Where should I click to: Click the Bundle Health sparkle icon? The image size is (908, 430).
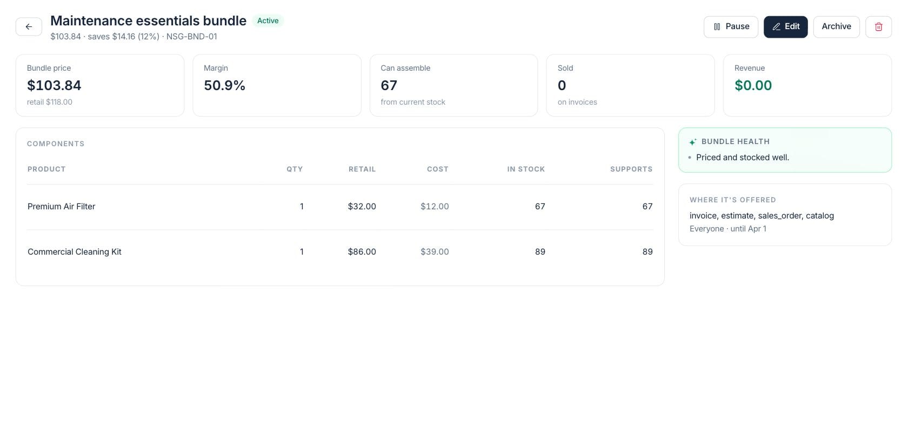pyautogui.click(x=693, y=142)
